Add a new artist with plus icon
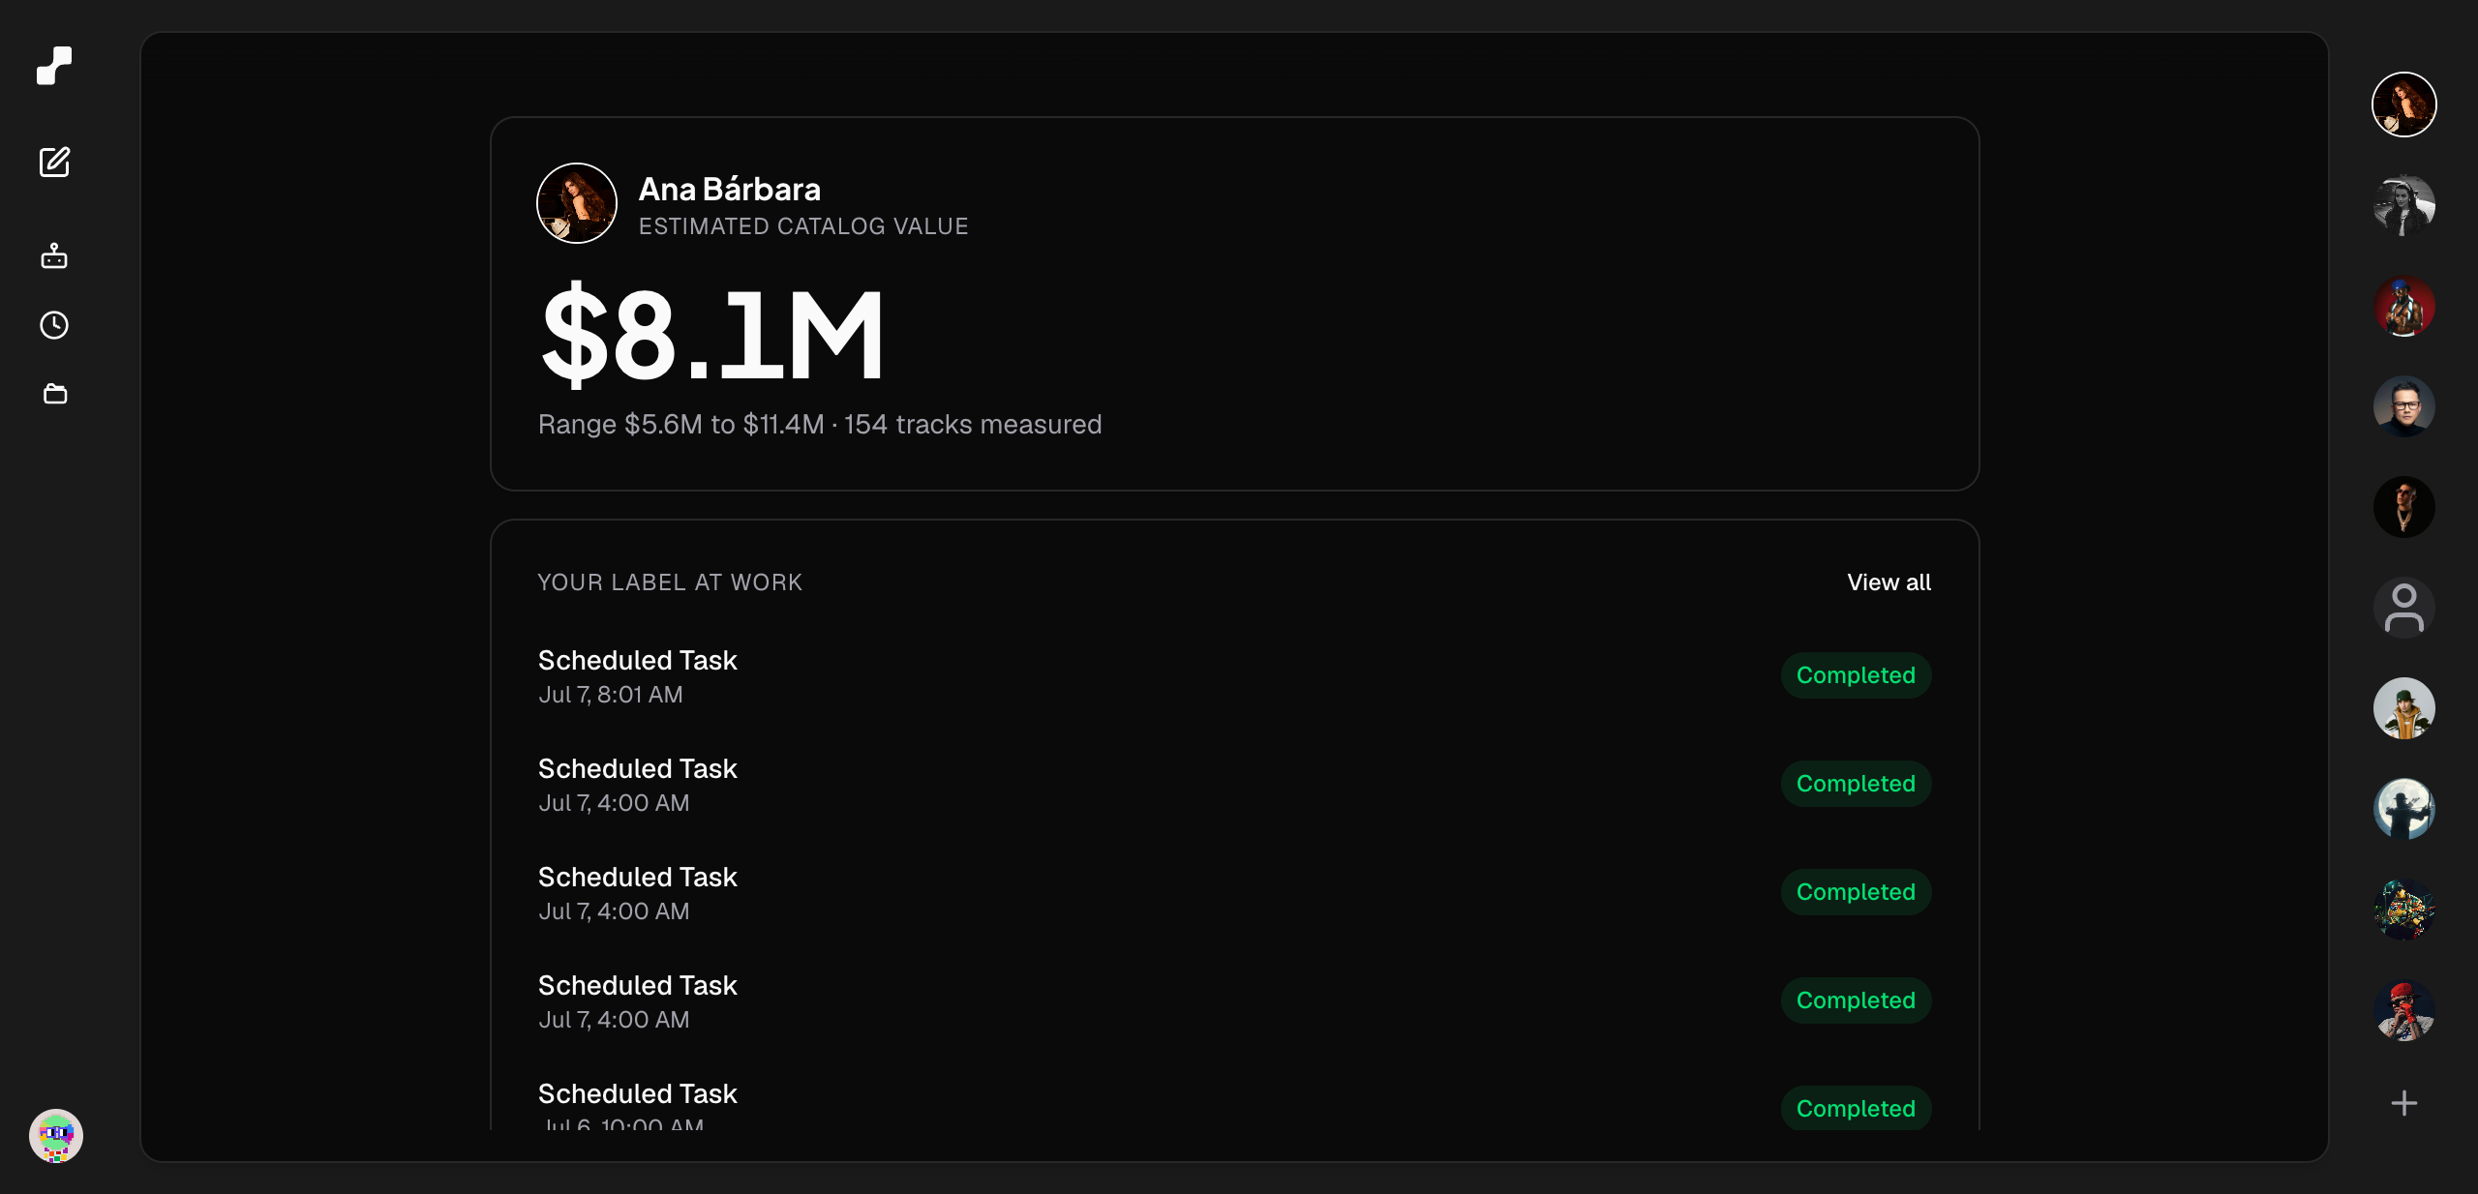Image resolution: width=2478 pixels, height=1194 pixels. (2403, 1103)
